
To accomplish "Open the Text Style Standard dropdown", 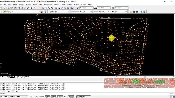I will pyautogui.click(x=92, y=8).
